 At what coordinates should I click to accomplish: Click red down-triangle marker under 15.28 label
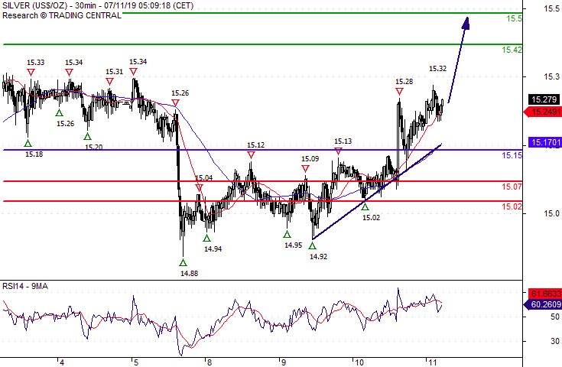399,92
